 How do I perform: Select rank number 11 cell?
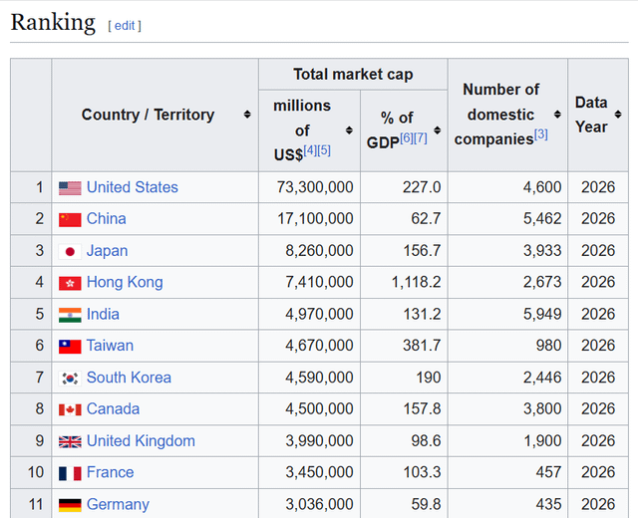coord(31,504)
